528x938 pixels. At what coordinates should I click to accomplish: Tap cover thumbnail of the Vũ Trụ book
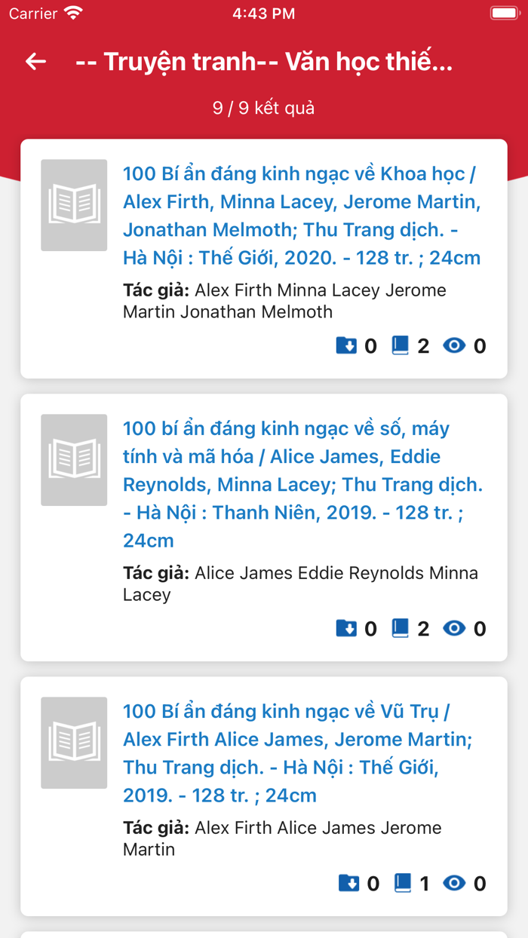(74, 743)
